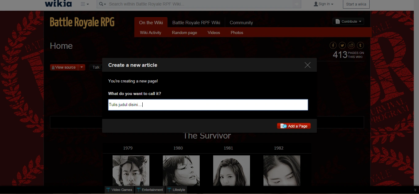Open a Random page

click(x=184, y=32)
